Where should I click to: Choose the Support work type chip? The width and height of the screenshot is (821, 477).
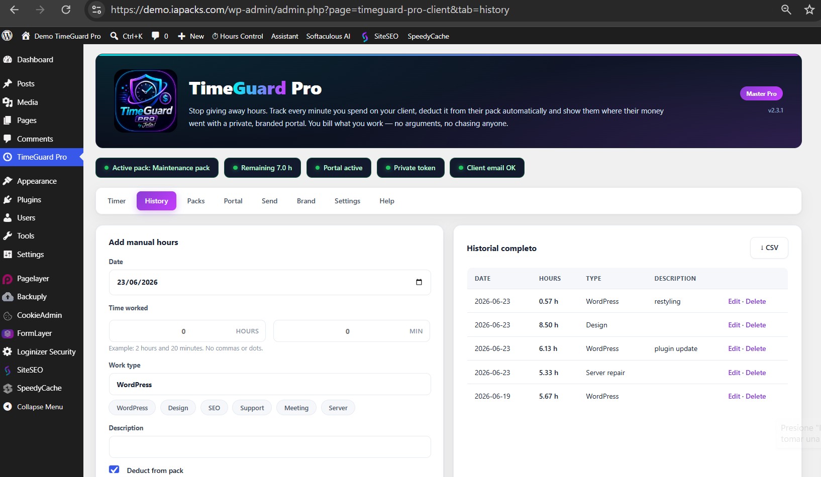tap(252, 408)
